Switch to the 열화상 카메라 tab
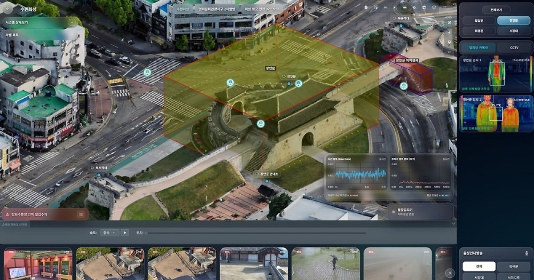Screen dimensions: 534x280 [478, 48]
